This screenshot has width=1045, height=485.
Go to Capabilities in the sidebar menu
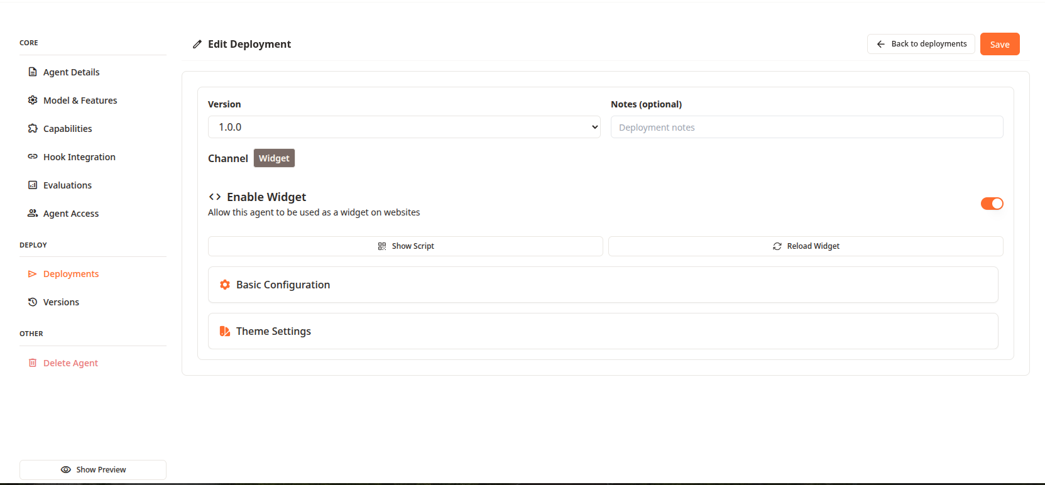coord(67,129)
